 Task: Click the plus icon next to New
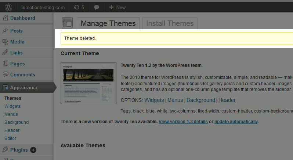[111, 7]
